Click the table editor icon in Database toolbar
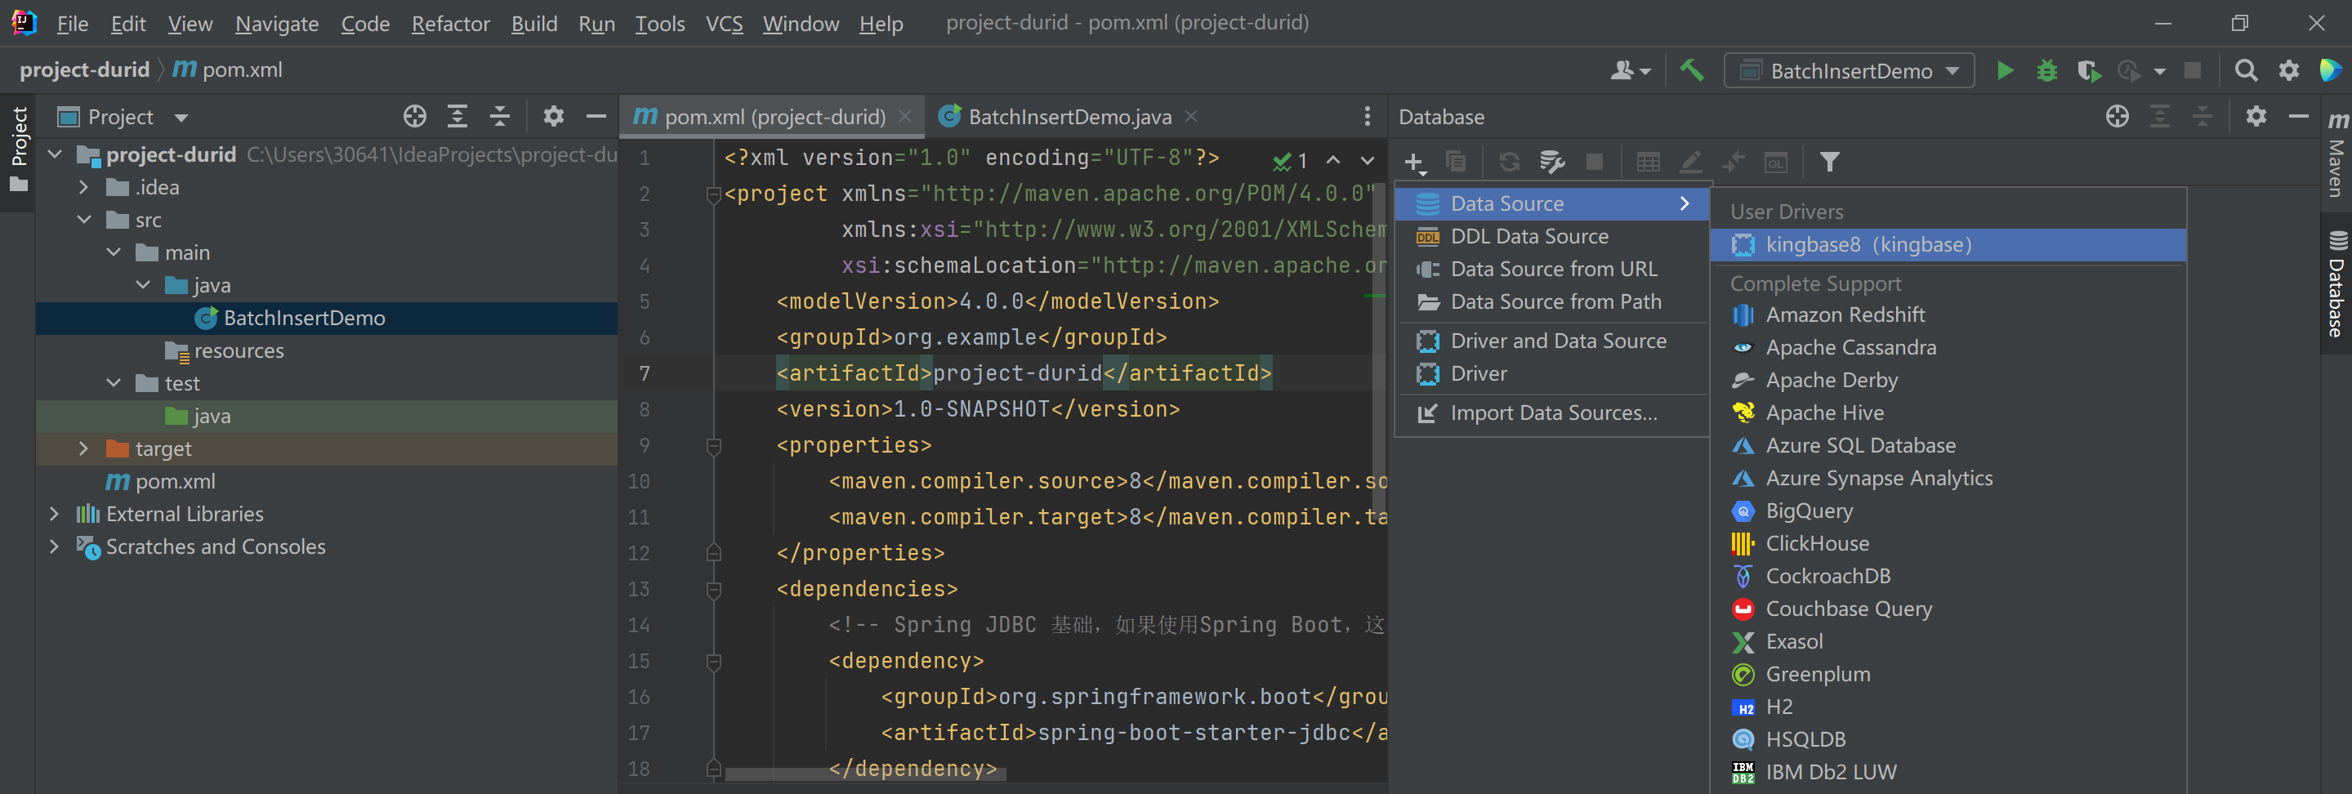 tap(1648, 163)
